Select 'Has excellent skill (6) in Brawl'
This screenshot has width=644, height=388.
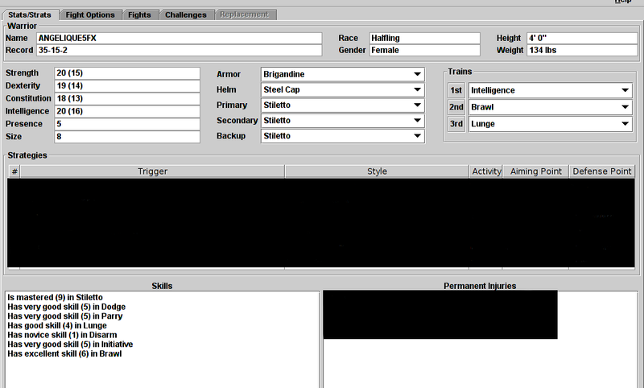[x=64, y=354]
